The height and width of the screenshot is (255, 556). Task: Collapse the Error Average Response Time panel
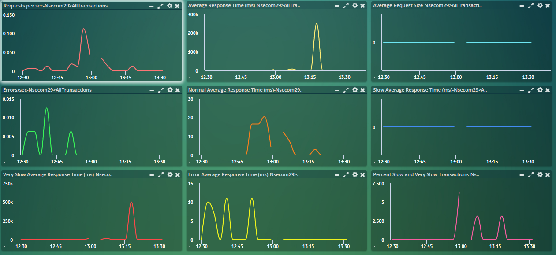(337, 174)
